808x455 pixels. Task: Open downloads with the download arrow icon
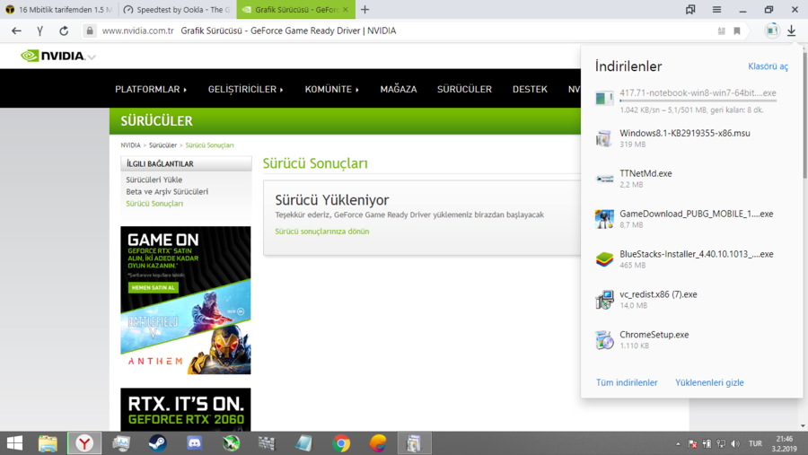click(792, 31)
